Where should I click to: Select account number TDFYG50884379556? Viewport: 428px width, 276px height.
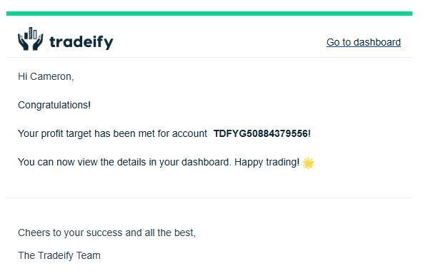261,133
